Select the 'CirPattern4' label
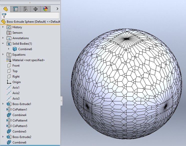 20,121
